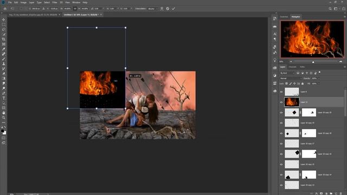The image size is (347, 195).
Task: Open the Fill value dropdown arrow
Action: click(x=319, y=83)
